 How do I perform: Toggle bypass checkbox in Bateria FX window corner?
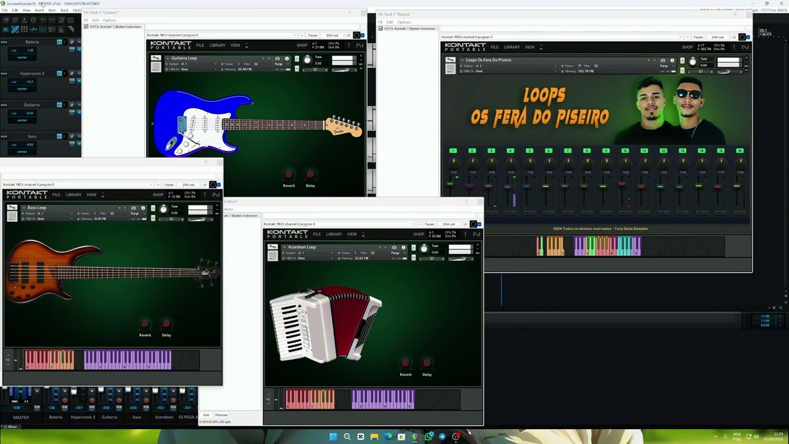pos(748,37)
